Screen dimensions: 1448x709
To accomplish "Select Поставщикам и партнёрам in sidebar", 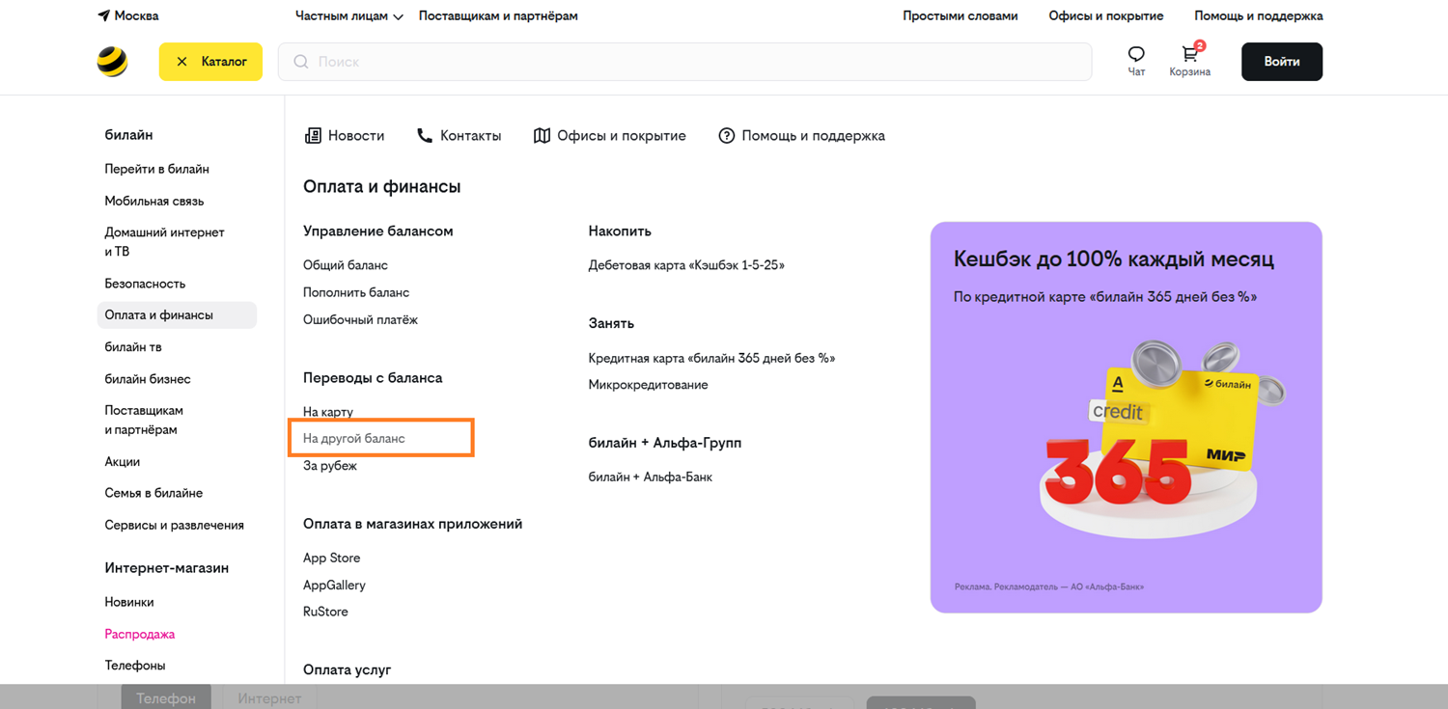I will [x=144, y=421].
